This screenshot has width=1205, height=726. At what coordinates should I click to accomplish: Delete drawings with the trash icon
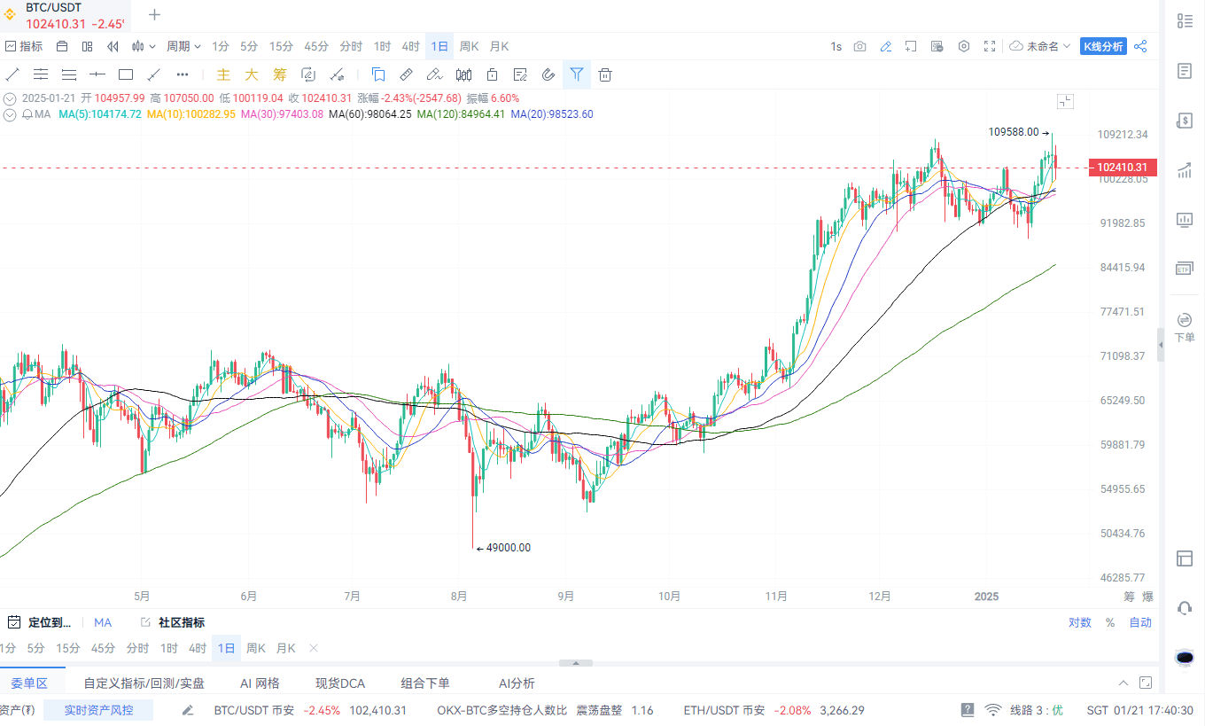click(x=605, y=74)
